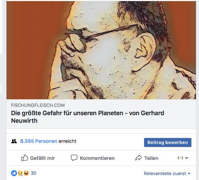Open the 8.395 Personen link

coord(39,141)
